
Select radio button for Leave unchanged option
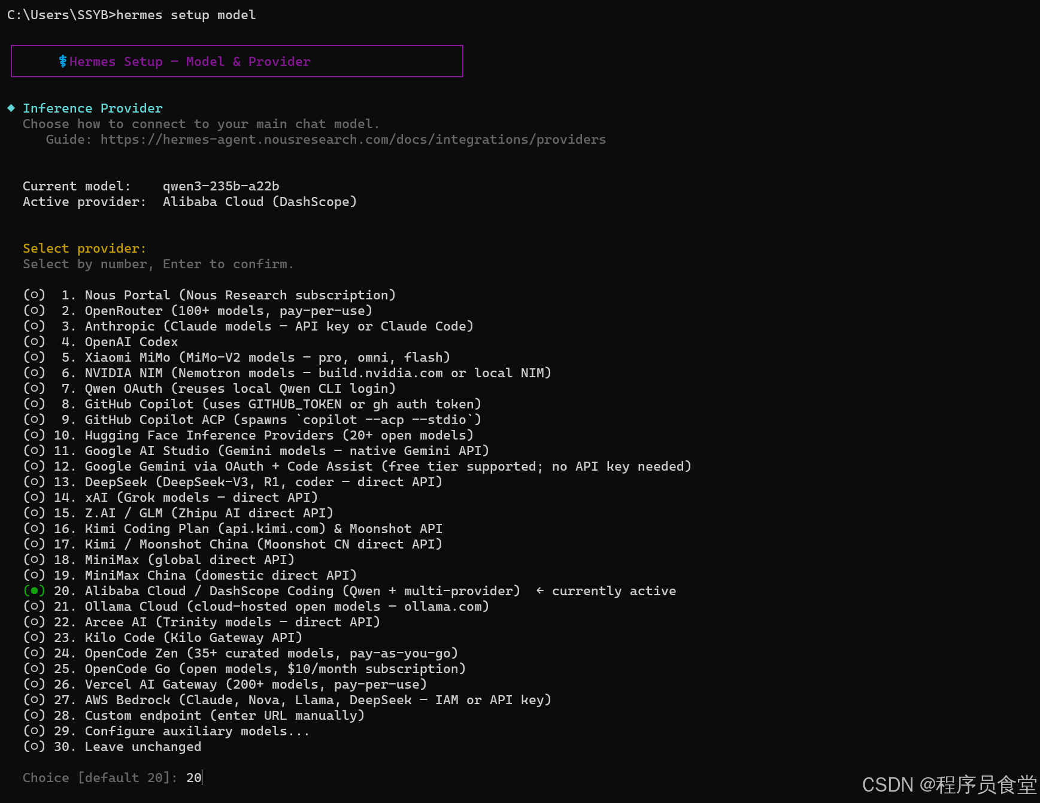coord(34,746)
